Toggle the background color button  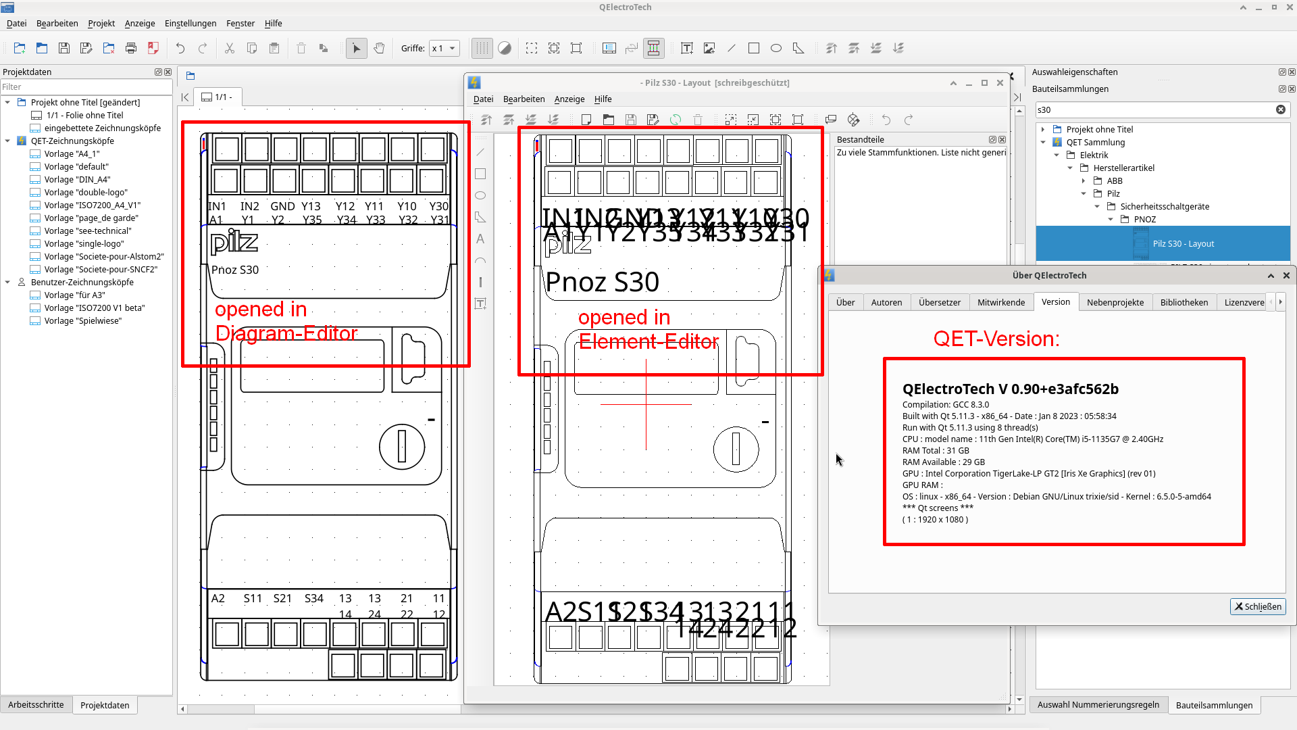(505, 48)
